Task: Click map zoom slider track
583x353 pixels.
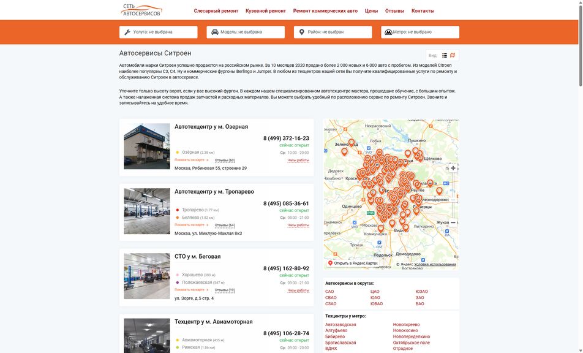Action: 453,195
